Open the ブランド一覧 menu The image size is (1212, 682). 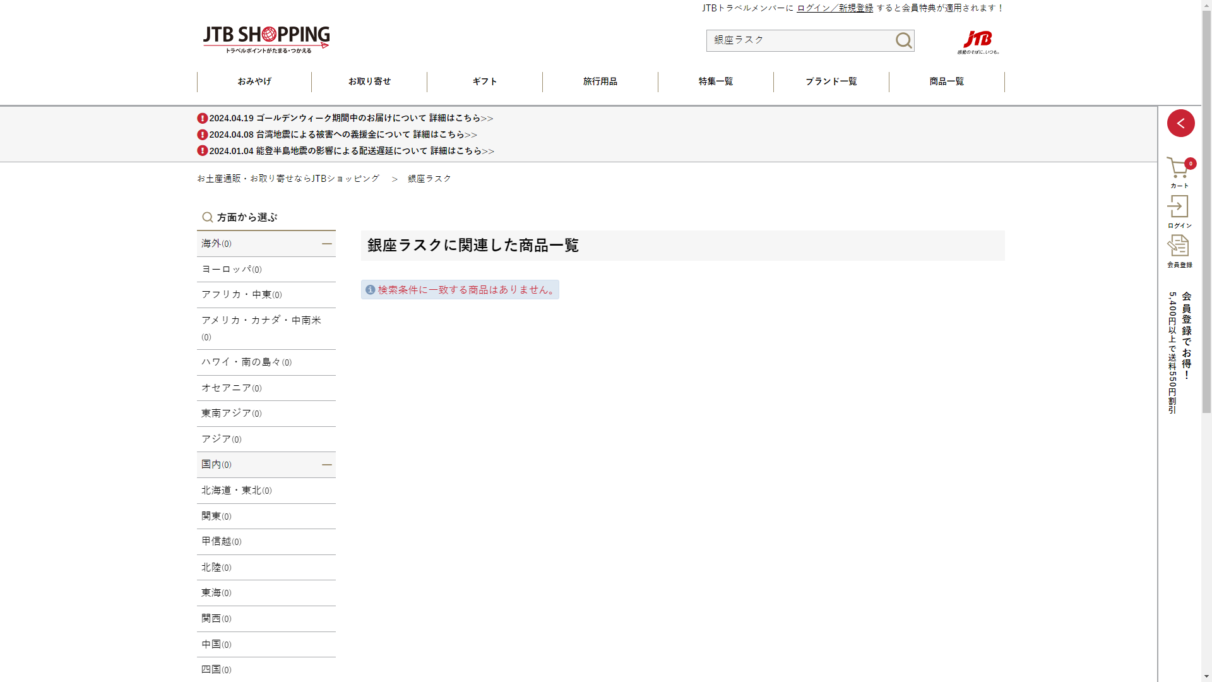tap(831, 81)
